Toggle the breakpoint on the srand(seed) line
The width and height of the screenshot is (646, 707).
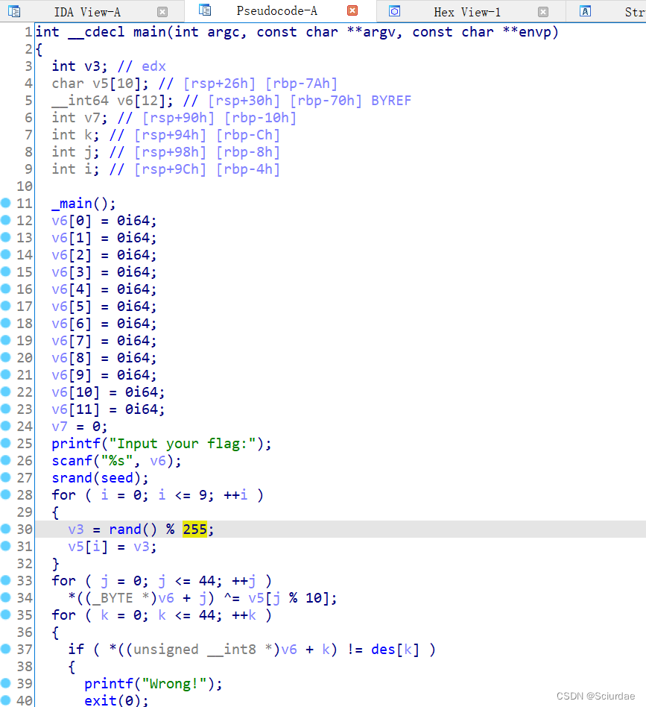[x=7, y=477]
